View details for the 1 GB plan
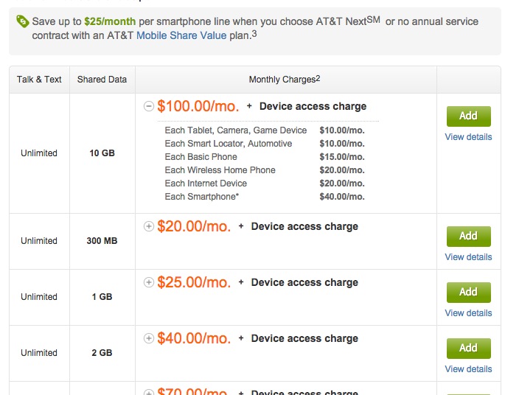Image resolution: width=505 pixels, height=395 pixels. click(x=468, y=313)
